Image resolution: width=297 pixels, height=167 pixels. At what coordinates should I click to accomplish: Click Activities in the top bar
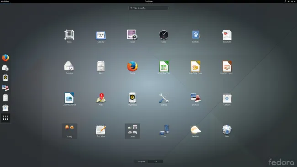click(x=5, y=1)
